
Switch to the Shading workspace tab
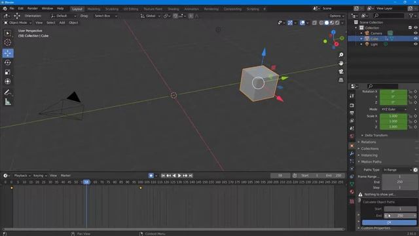pos(173,9)
